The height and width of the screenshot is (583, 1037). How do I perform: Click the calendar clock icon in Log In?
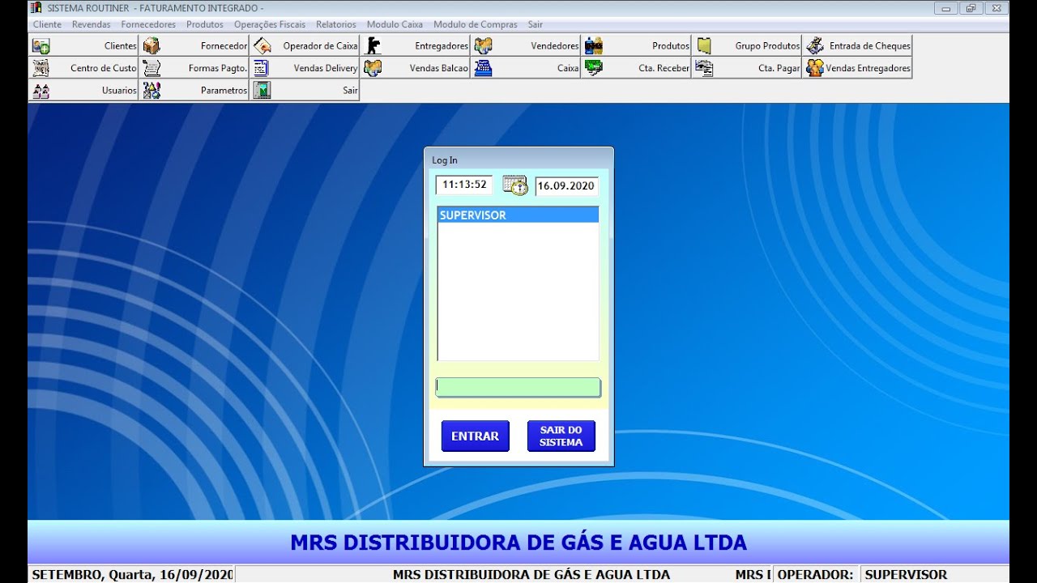tap(514, 185)
